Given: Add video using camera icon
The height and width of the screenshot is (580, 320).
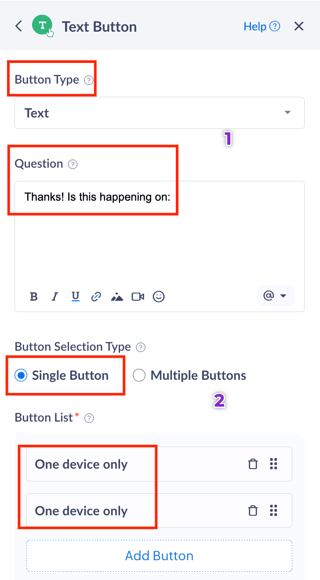Looking at the screenshot, I should tap(138, 297).
